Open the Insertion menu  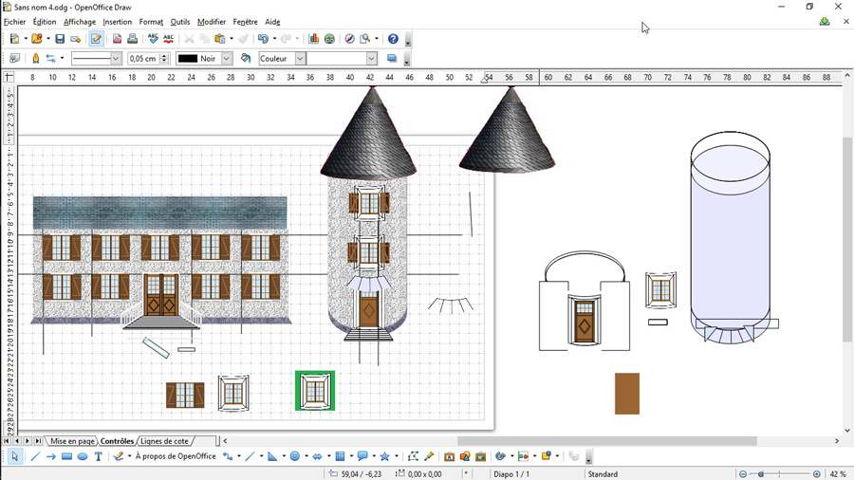point(117,22)
